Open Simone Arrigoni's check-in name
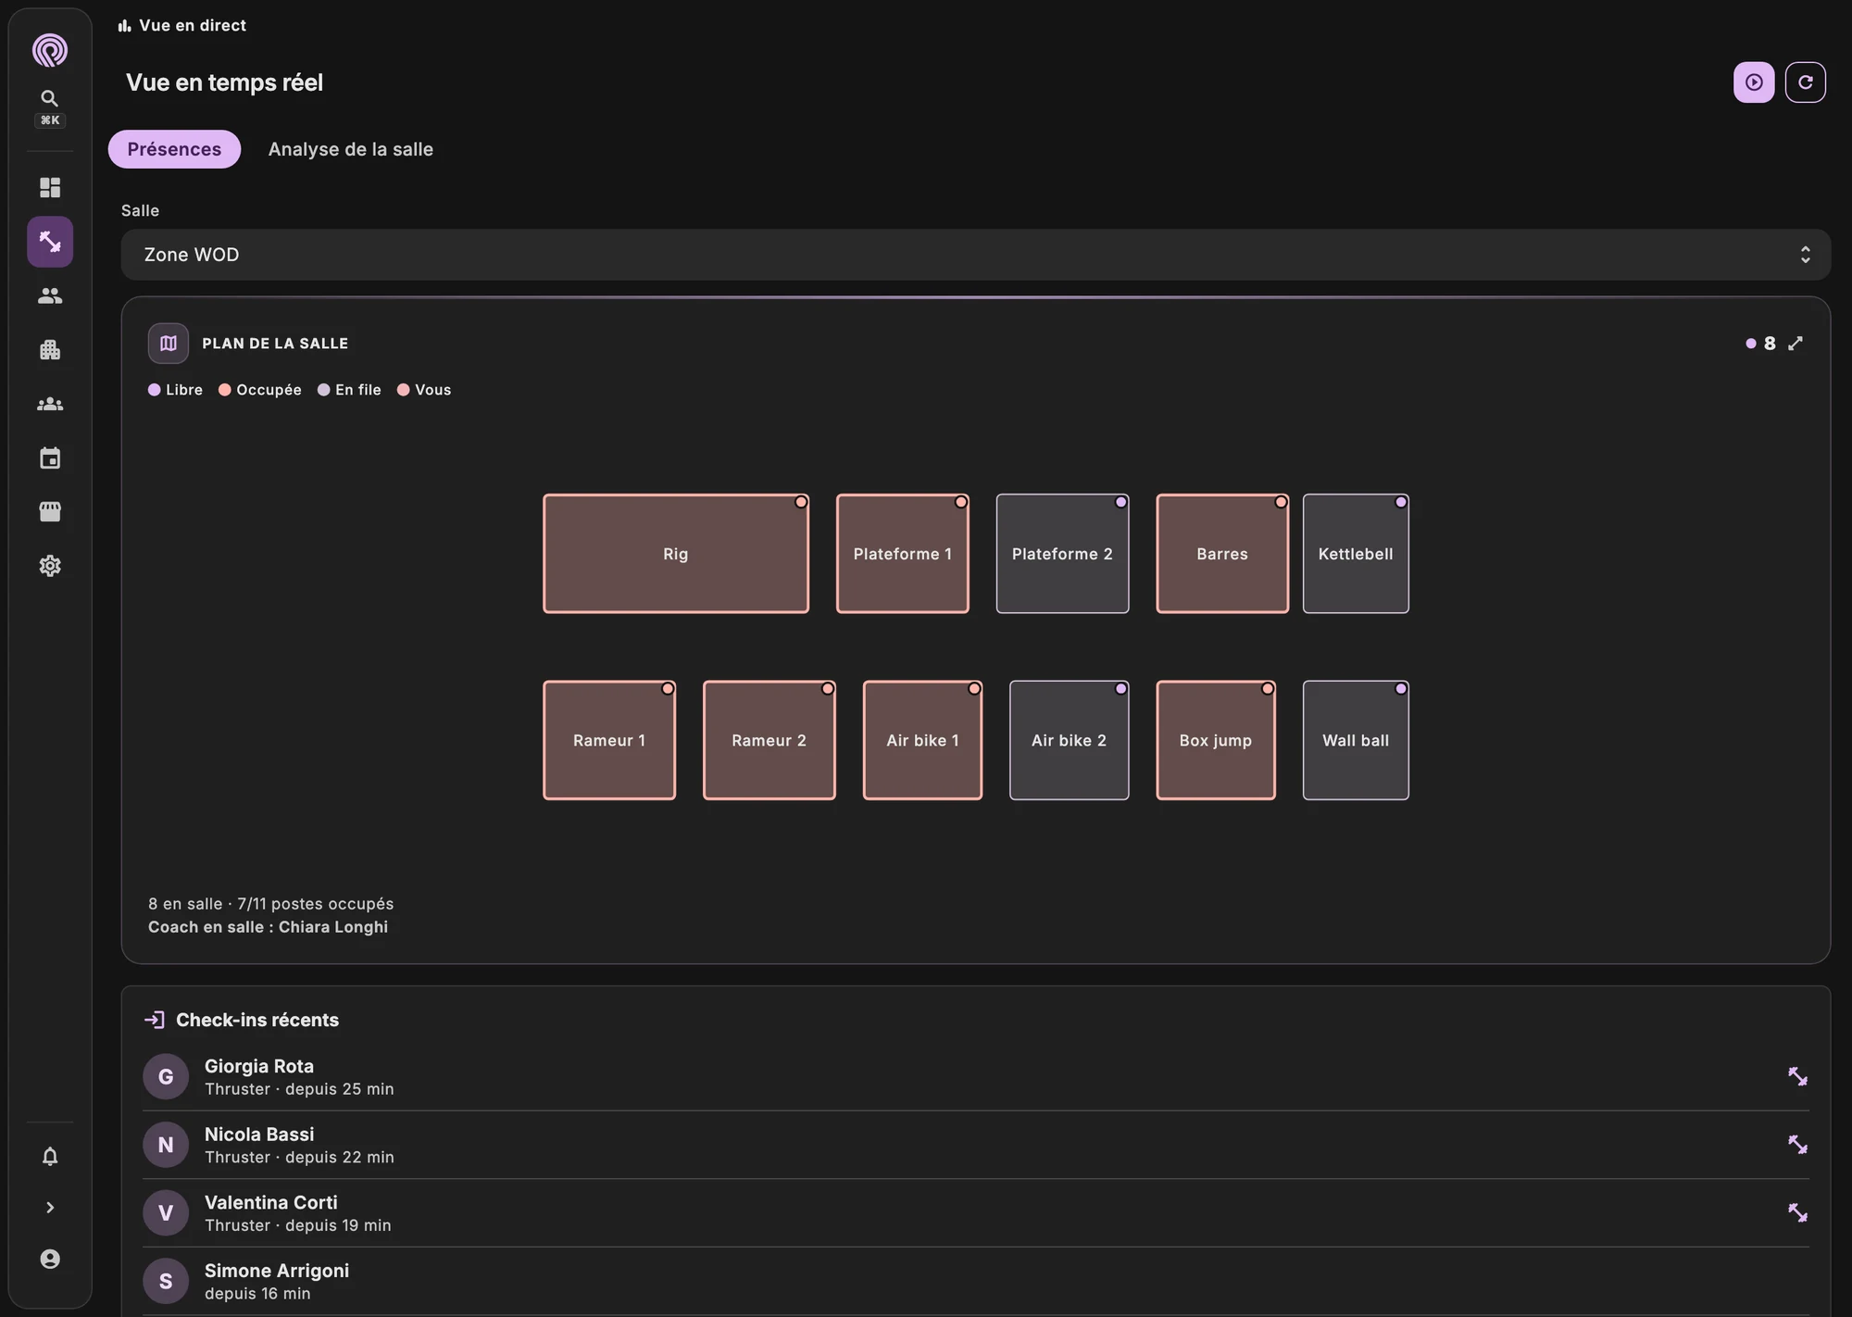 coord(277,1271)
